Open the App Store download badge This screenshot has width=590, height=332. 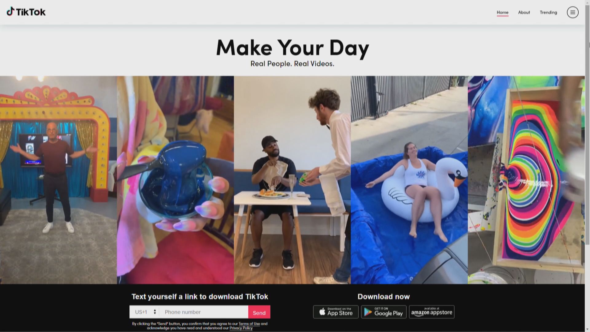(x=336, y=312)
